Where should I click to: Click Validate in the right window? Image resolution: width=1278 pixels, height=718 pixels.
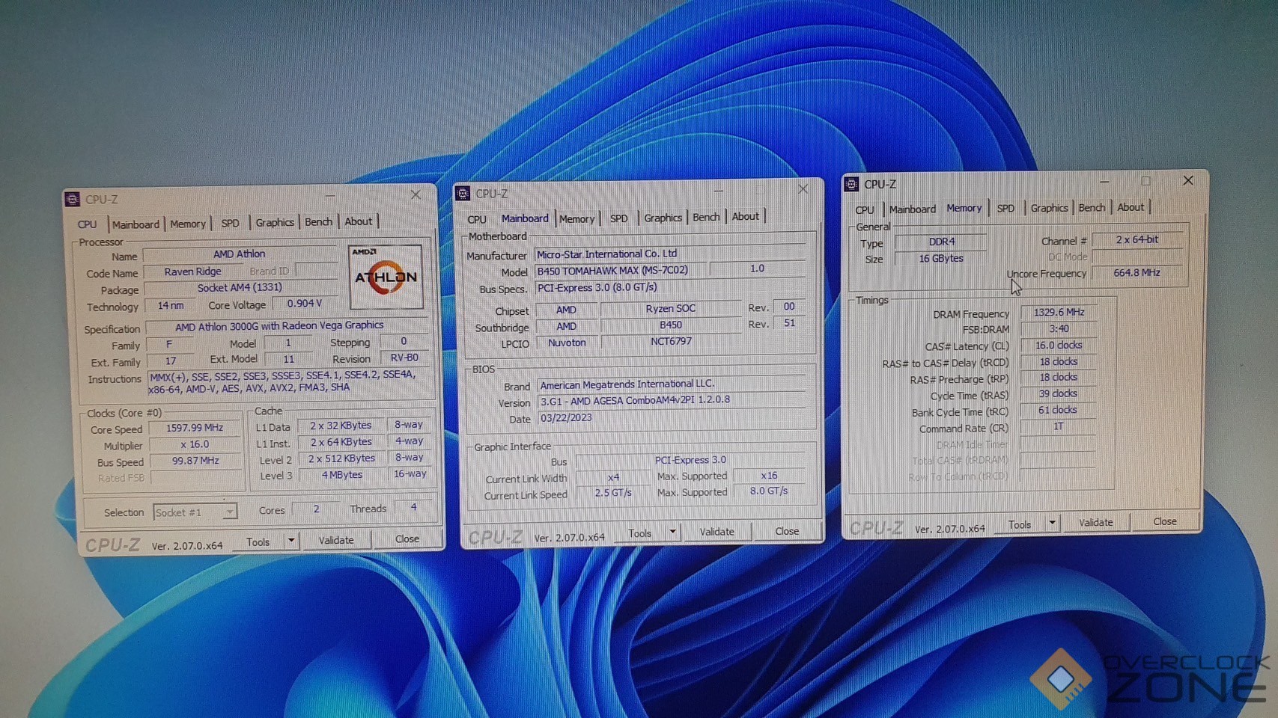pos(1095,523)
